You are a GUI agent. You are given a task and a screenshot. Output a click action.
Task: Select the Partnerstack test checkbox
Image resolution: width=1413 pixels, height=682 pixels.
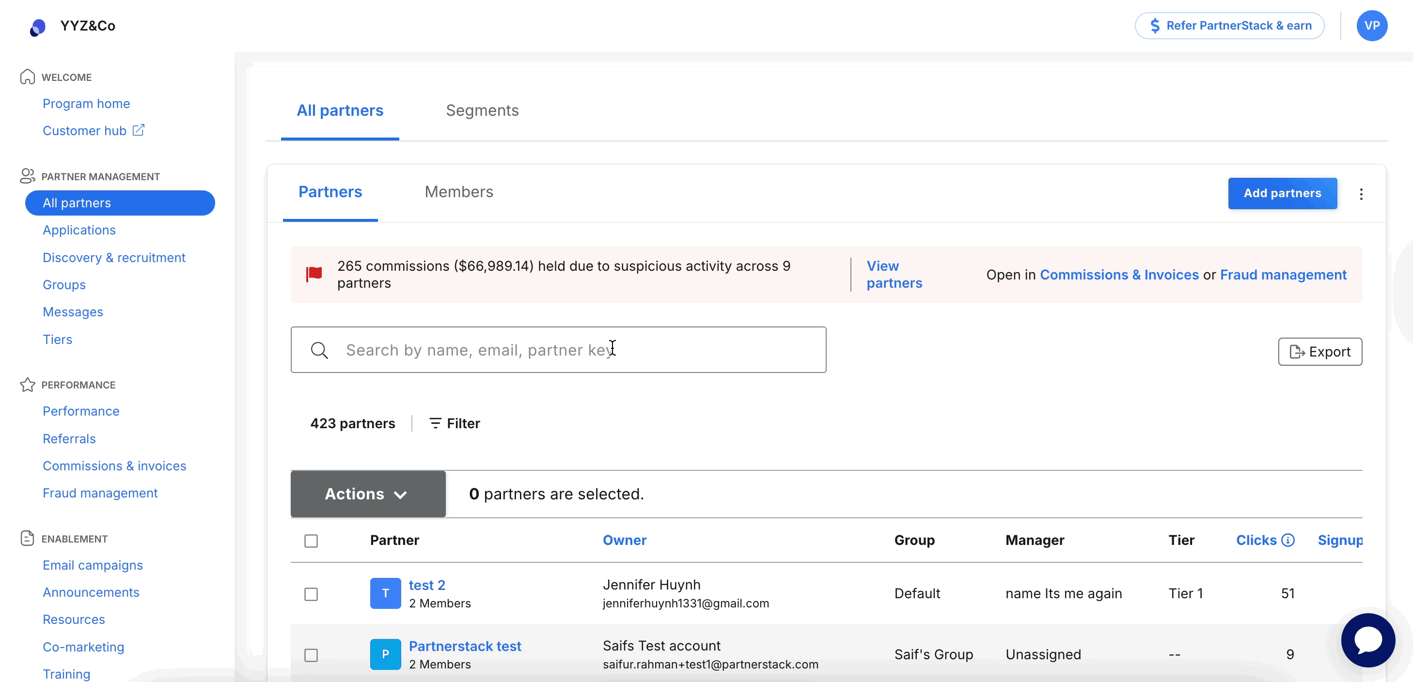click(x=311, y=654)
